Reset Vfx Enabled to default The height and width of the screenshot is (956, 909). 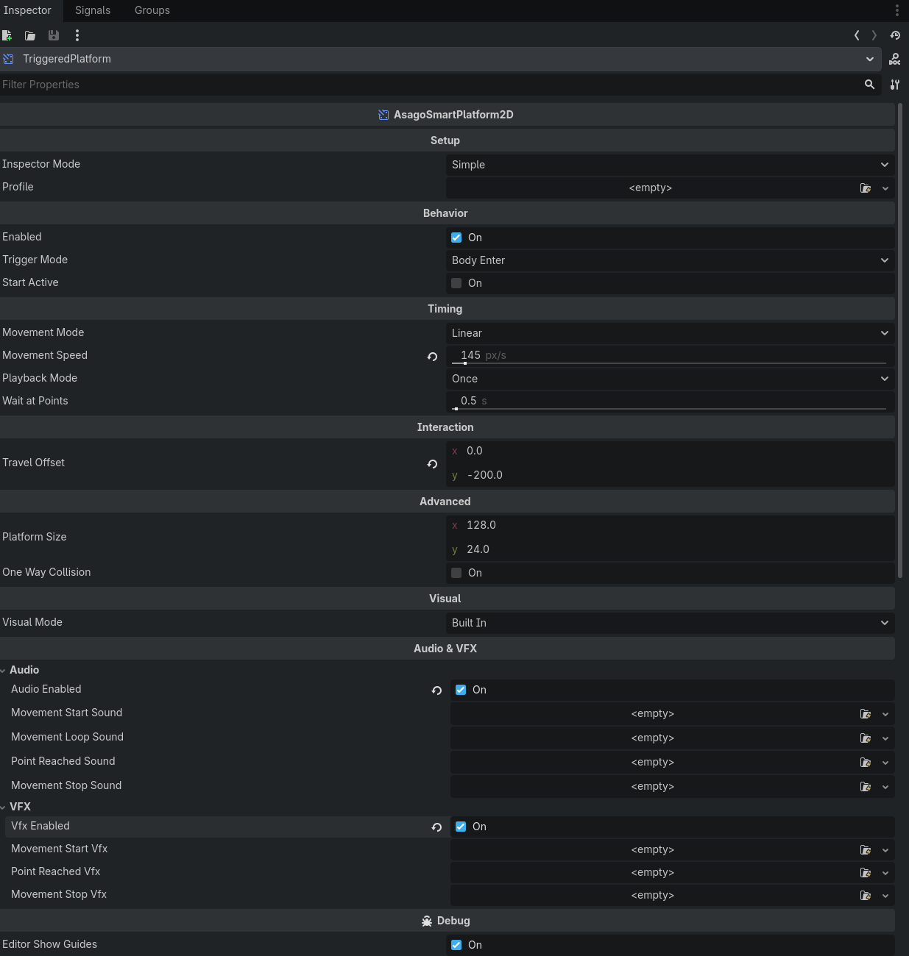coord(437,827)
